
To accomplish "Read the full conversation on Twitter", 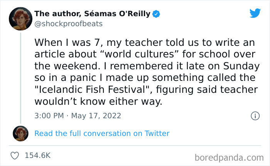I will [102, 133].
